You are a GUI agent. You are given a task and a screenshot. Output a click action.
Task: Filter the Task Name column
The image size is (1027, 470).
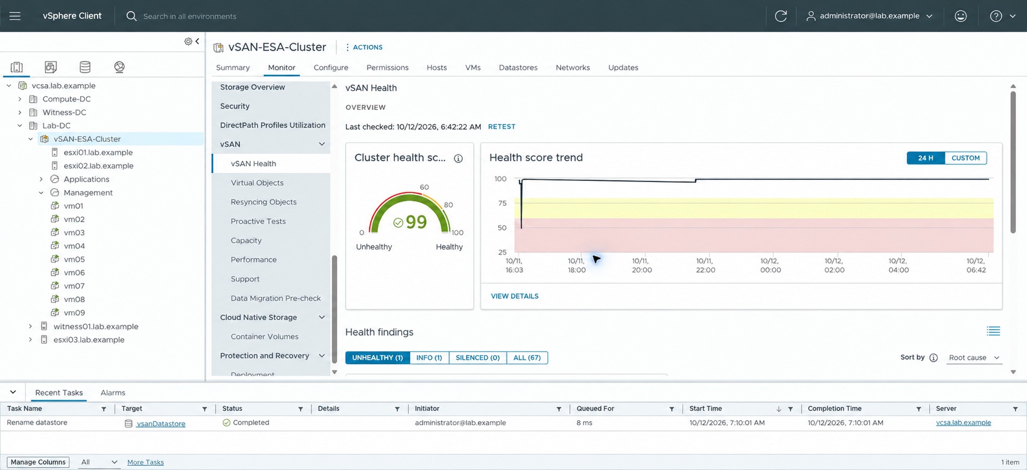click(104, 409)
